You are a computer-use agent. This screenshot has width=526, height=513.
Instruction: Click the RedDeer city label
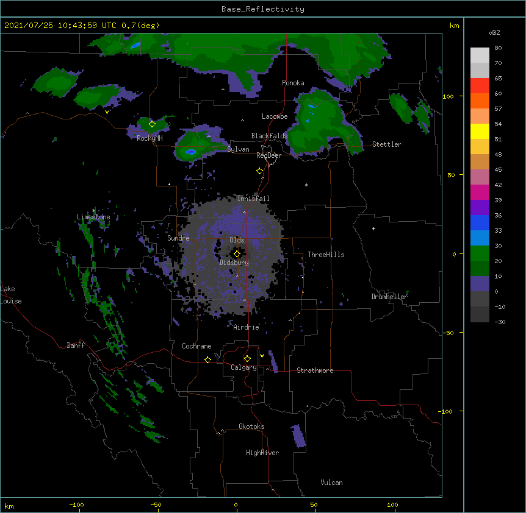point(268,155)
